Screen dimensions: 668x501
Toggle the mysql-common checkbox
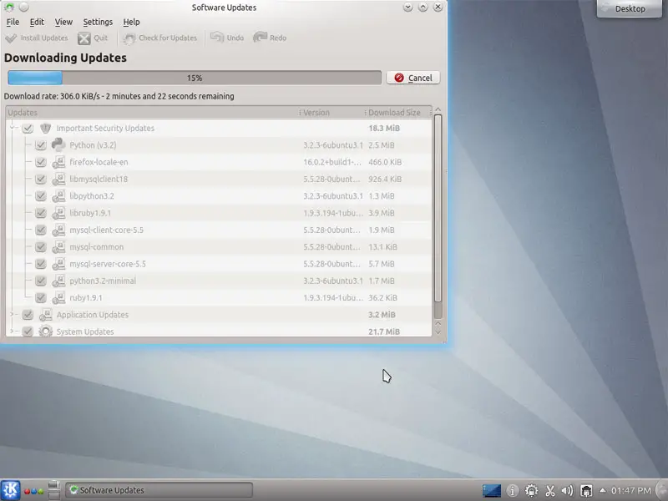[40, 247]
